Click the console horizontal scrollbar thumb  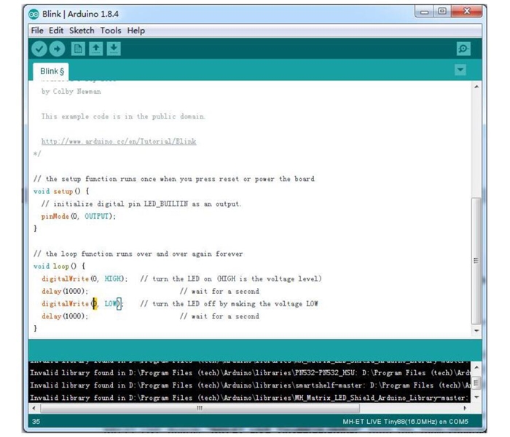click(x=200, y=408)
